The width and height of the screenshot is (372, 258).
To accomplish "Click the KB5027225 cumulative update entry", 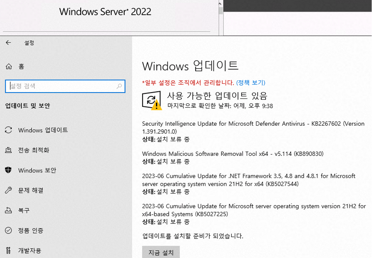I will click(x=254, y=214).
